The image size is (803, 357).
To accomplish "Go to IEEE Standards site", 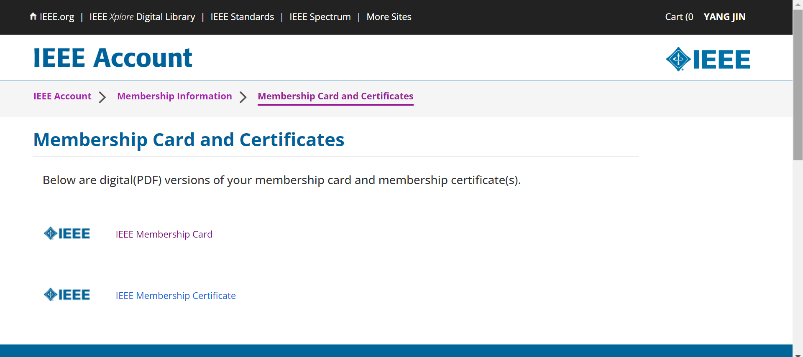I will (242, 17).
